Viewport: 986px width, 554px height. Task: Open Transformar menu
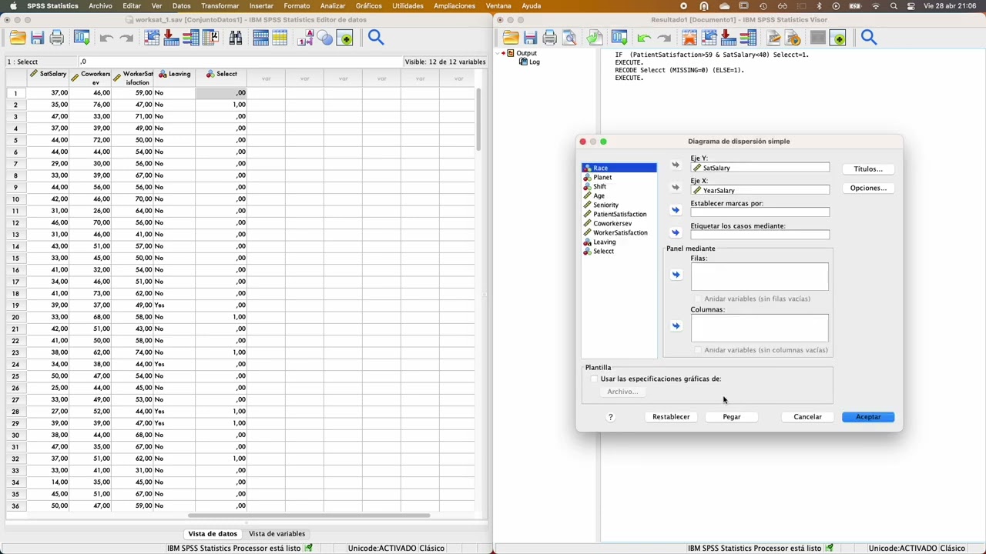[x=220, y=5]
